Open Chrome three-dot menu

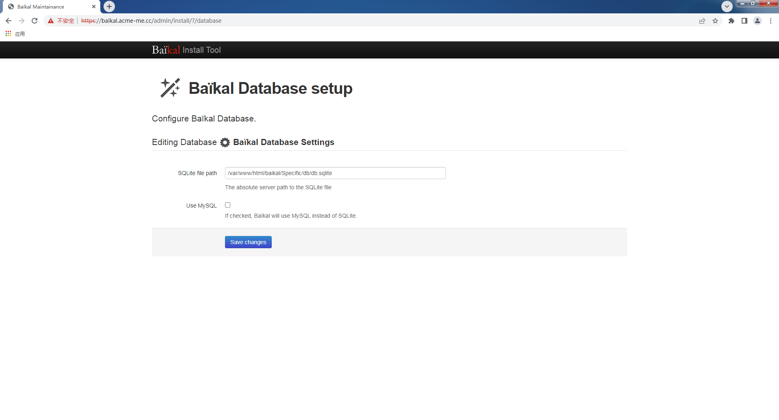click(x=770, y=21)
